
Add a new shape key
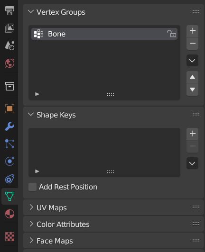(x=193, y=134)
